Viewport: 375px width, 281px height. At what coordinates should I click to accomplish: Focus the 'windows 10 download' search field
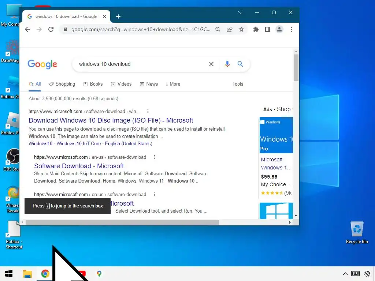coord(141,64)
